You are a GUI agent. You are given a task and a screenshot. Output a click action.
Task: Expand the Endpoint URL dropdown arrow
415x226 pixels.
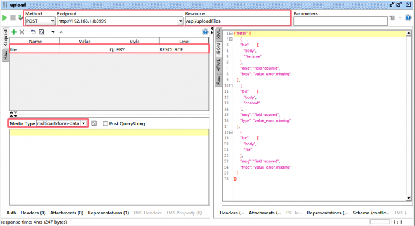coord(180,21)
